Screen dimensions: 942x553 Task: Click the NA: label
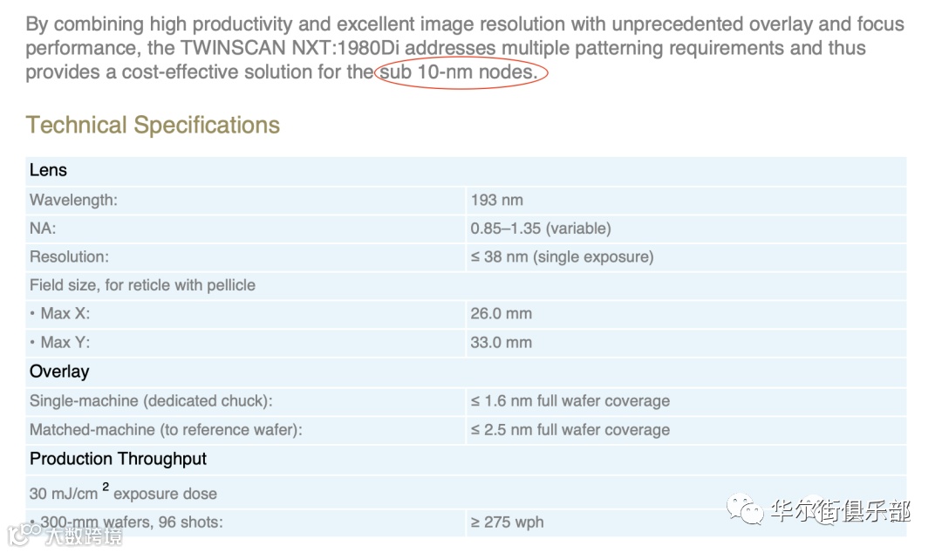(43, 229)
